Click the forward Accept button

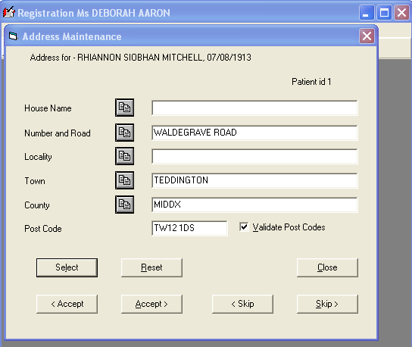click(151, 304)
